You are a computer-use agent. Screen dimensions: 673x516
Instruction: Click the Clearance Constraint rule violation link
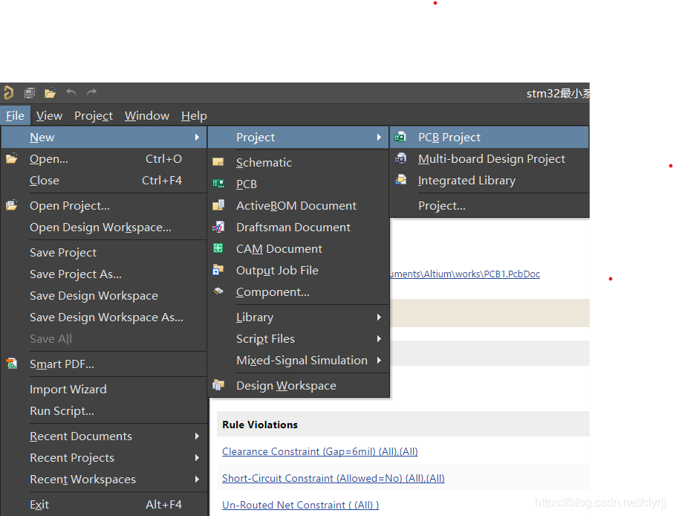319,451
